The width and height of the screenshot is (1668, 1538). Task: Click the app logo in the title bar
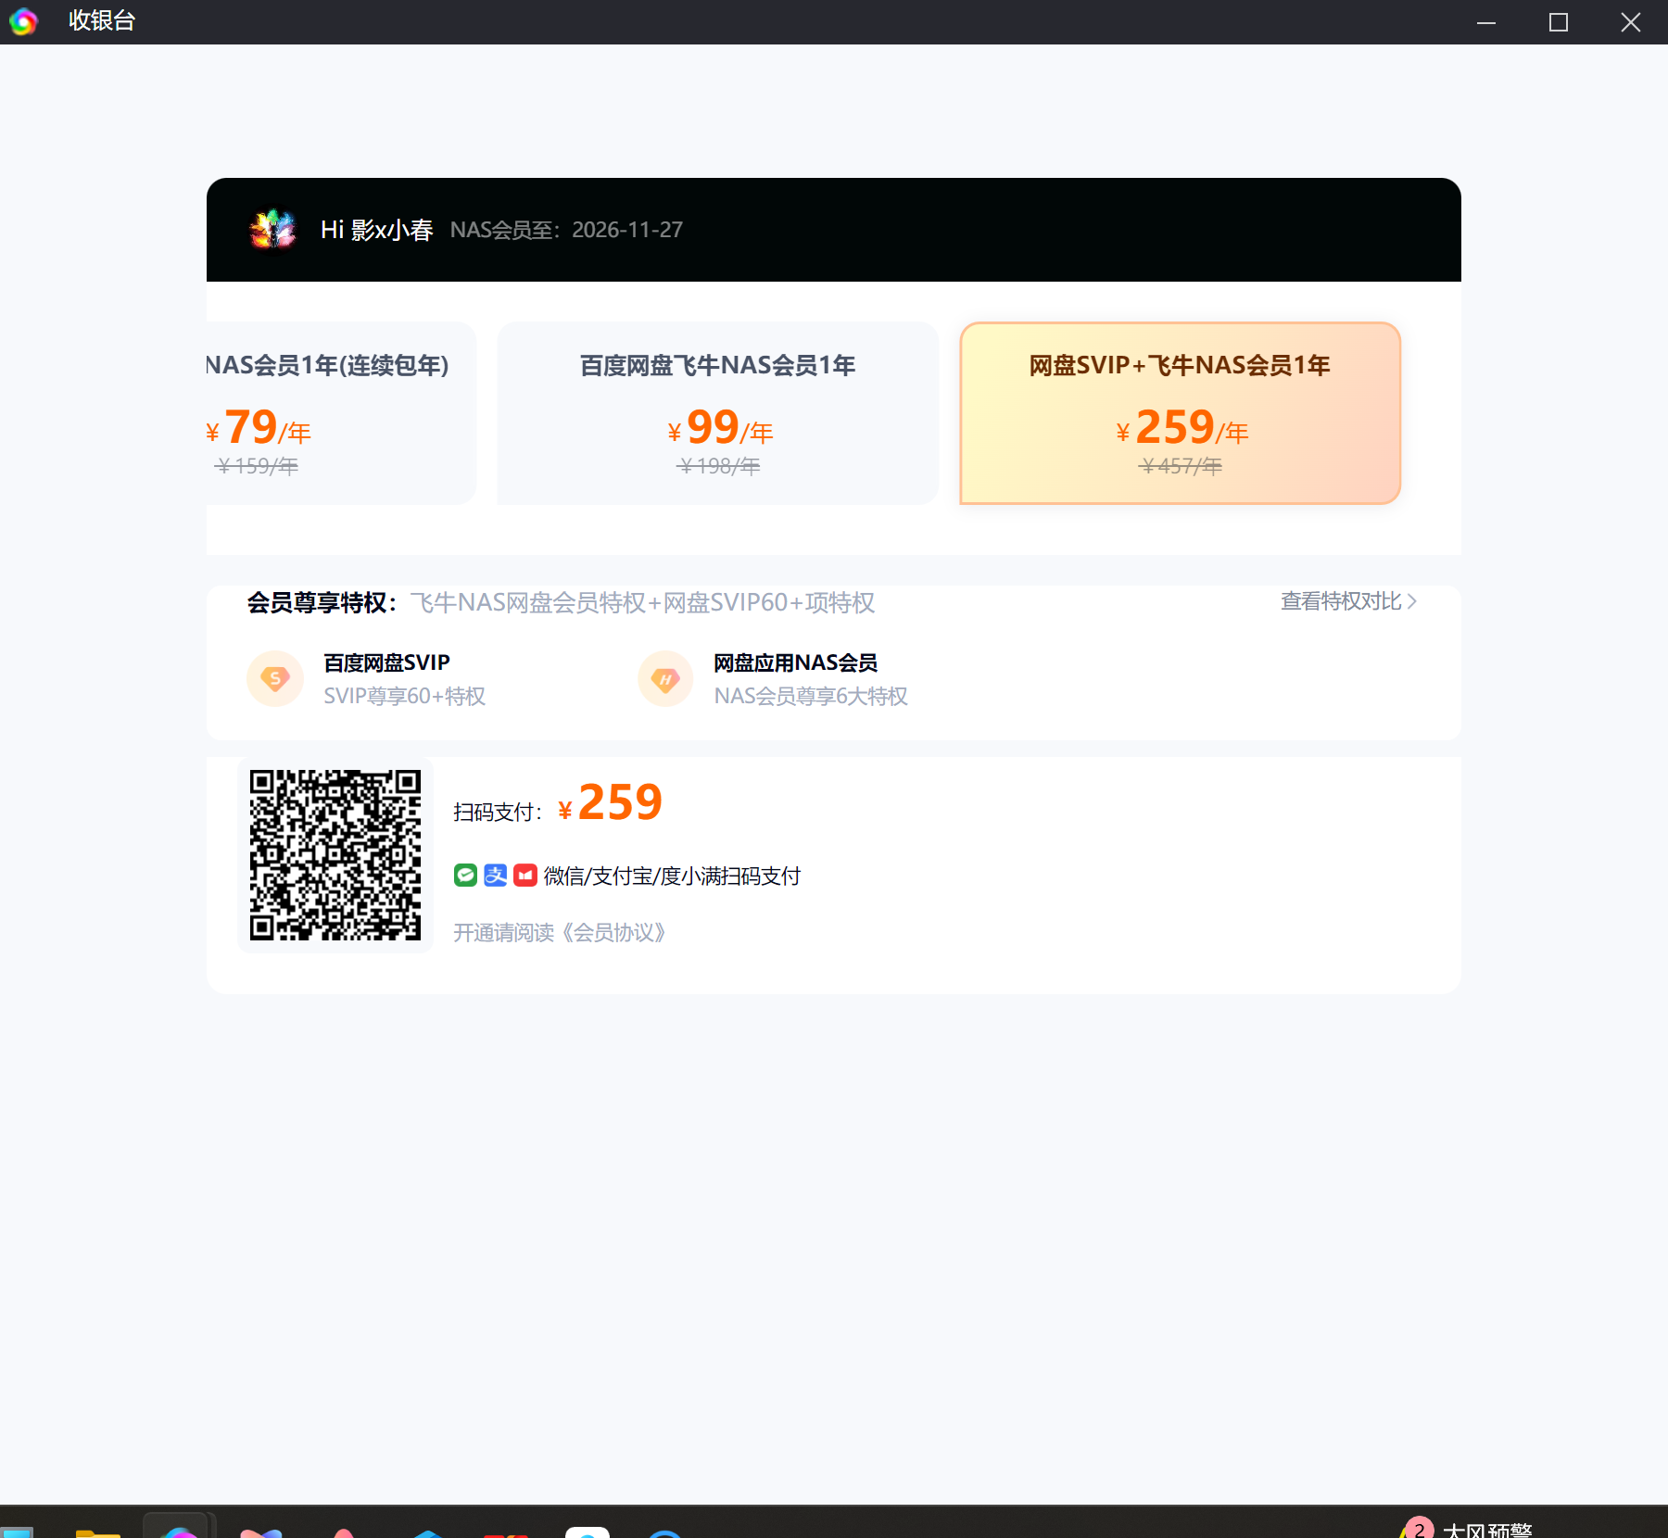23,21
